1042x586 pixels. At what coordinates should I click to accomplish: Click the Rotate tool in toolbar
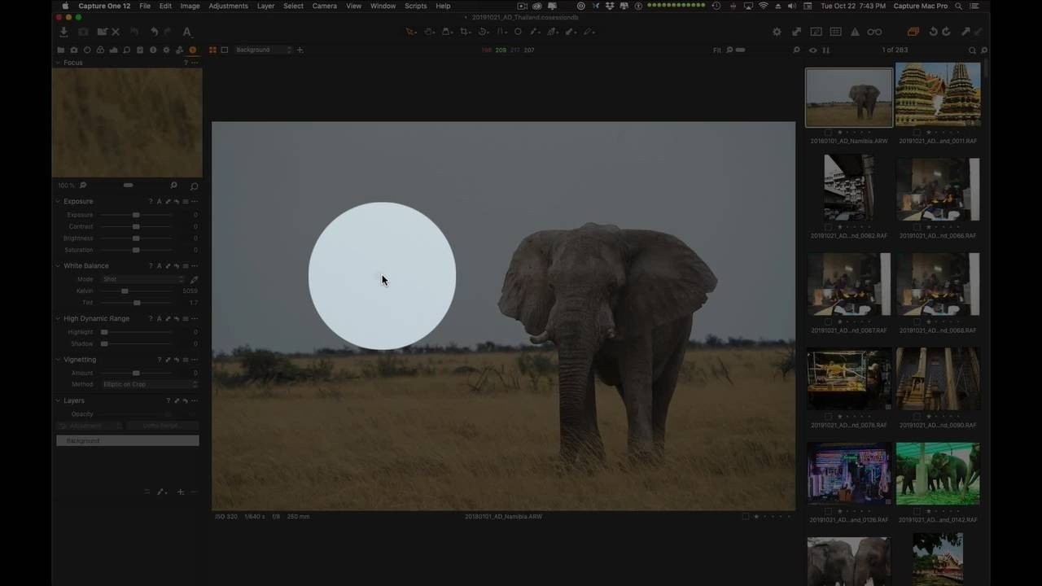[483, 32]
